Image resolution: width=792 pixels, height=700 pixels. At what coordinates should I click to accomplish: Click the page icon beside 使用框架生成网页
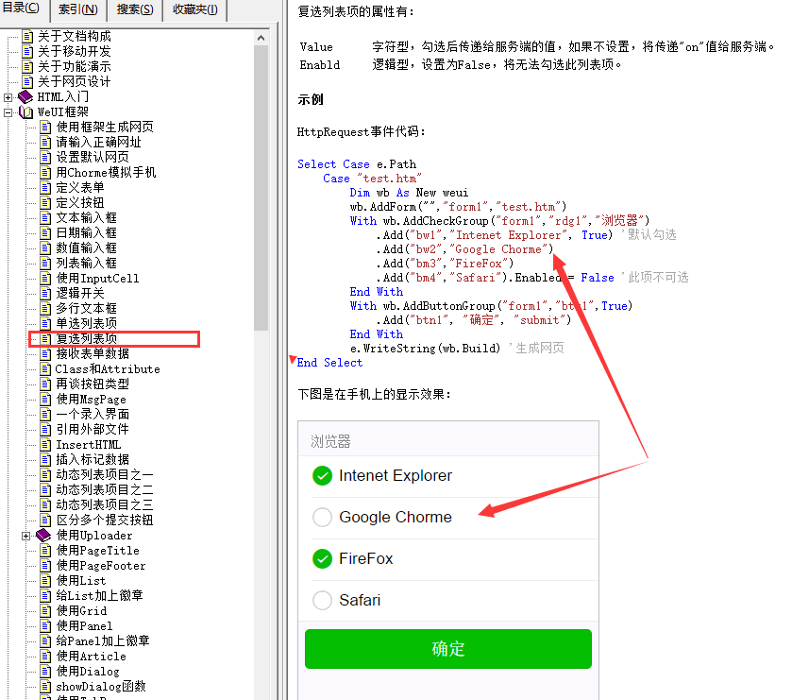point(44,128)
